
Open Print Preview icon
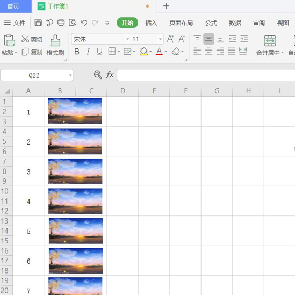tap(73, 23)
